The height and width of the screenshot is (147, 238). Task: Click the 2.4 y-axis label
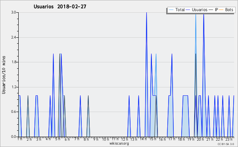click(14, 37)
